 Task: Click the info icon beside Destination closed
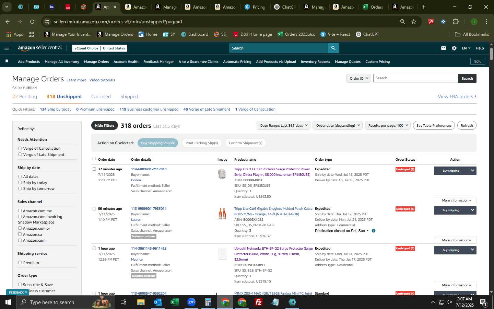click(374, 231)
